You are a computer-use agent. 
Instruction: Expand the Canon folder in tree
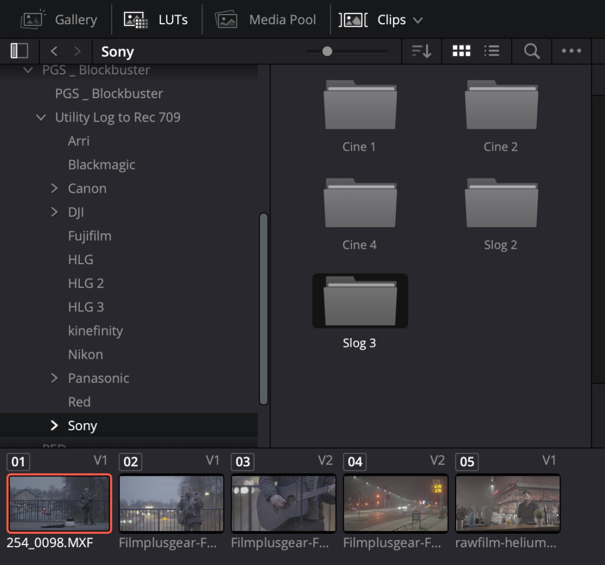point(54,189)
